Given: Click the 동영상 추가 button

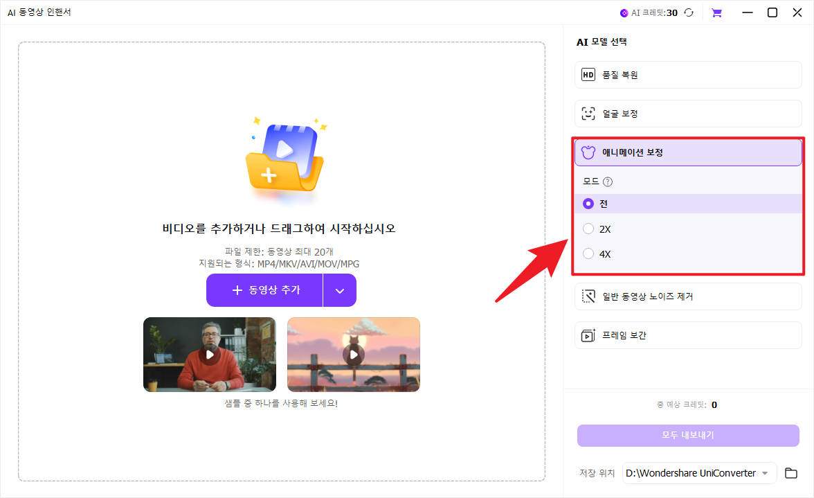Looking at the screenshot, I should 264,290.
